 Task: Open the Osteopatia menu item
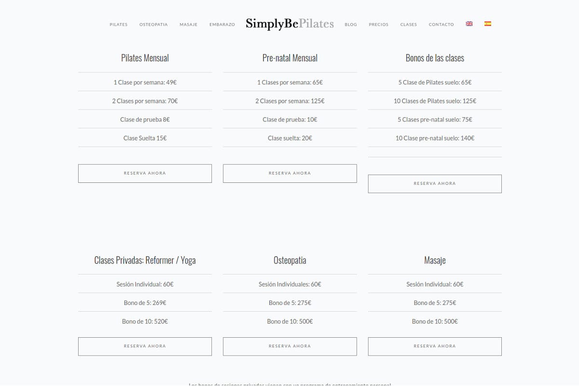[153, 25]
